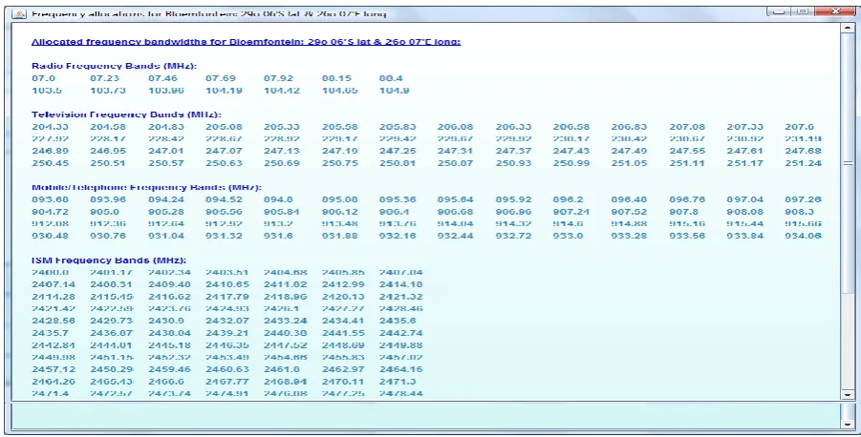Click the 250.99 television value
Viewport: 861px width, 437px height.
click(571, 163)
